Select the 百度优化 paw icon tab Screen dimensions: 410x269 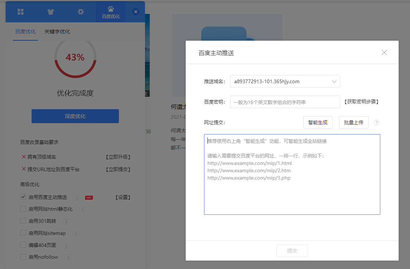point(111,12)
